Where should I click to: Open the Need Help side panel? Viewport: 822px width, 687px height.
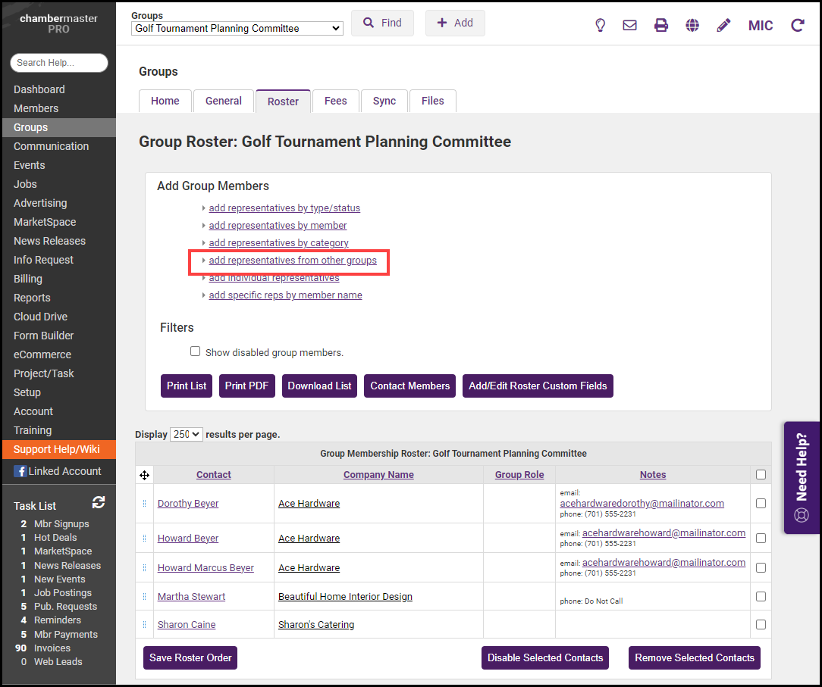[x=802, y=478]
